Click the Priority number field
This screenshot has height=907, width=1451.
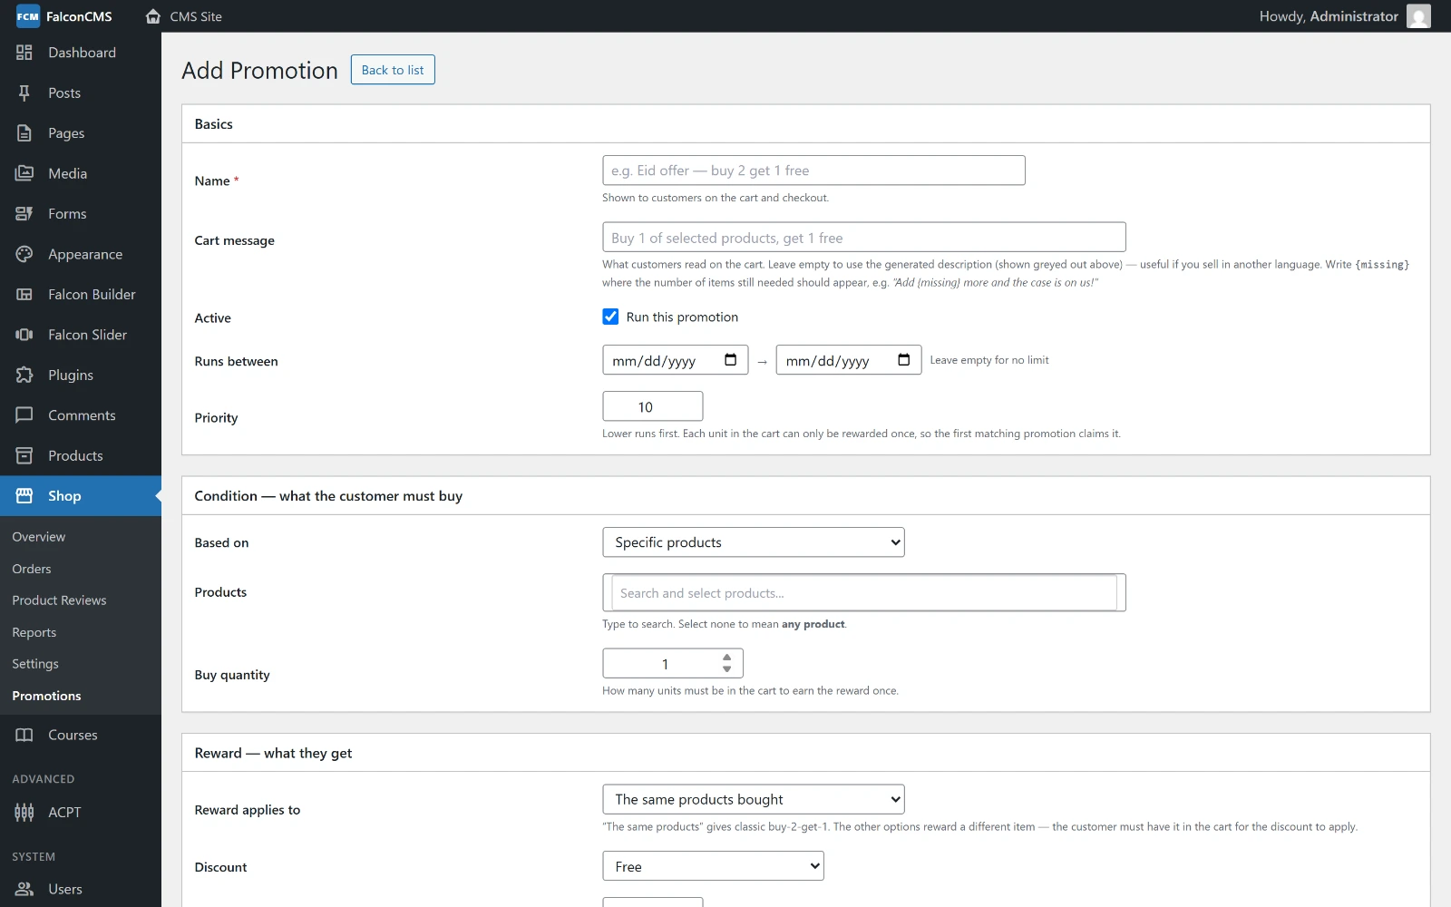(x=653, y=406)
